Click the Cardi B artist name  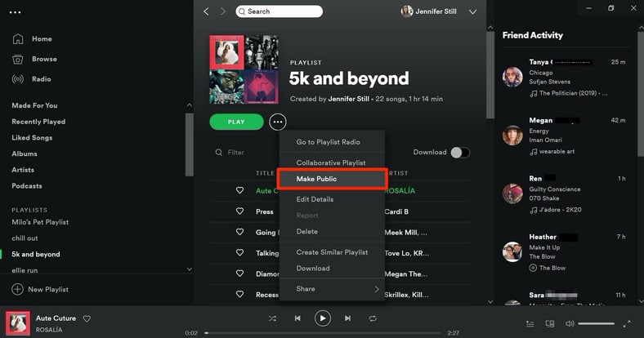[x=396, y=211]
